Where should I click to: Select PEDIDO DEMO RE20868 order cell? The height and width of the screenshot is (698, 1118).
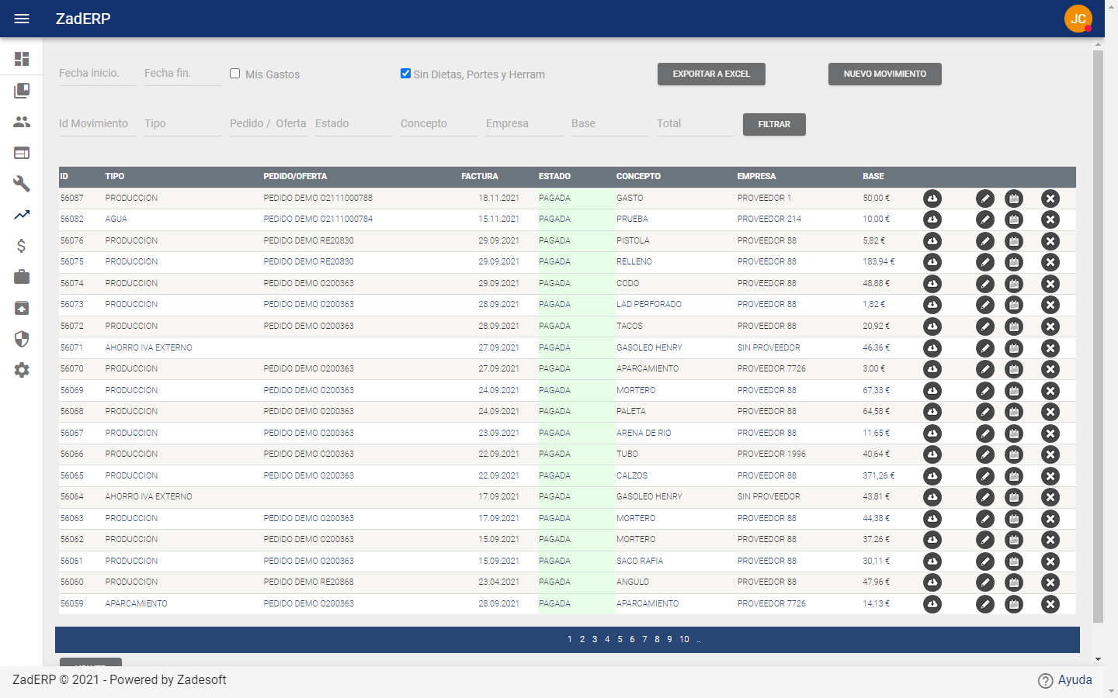[x=308, y=582]
